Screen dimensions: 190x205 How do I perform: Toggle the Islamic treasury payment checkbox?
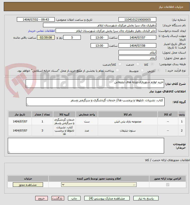coord(118,70)
